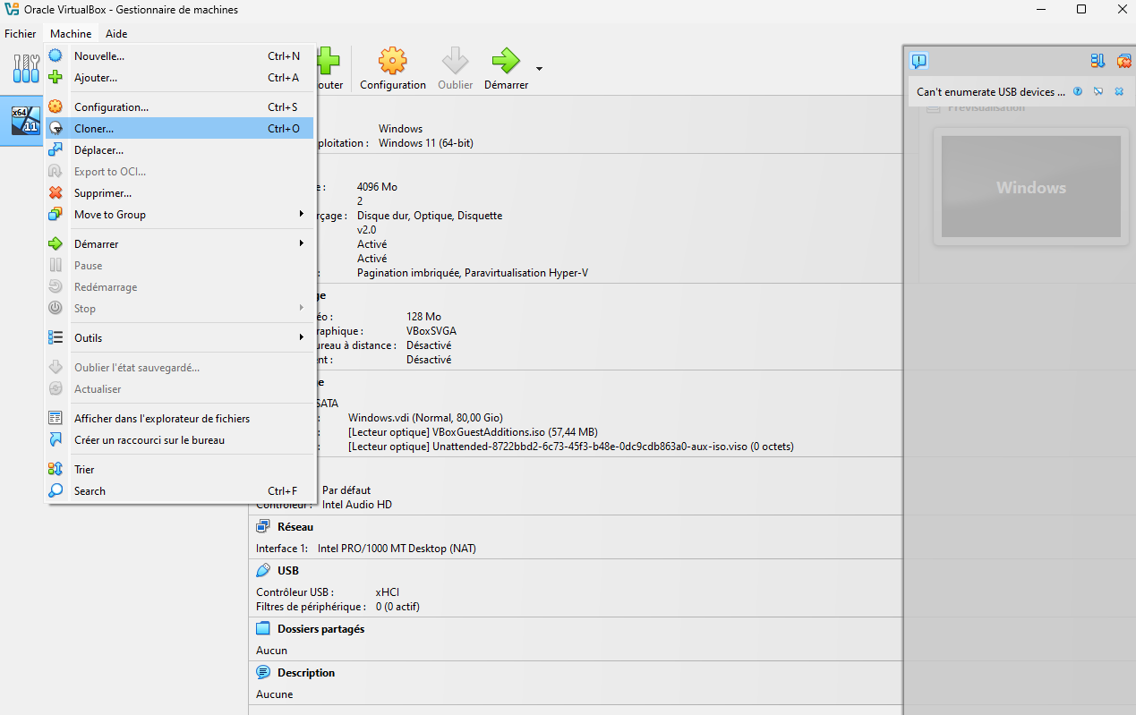Image resolution: width=1136 pixels, height=715 pixels.
Task: Click the "4096 Mo" memory value
Action: click(377, 187)
